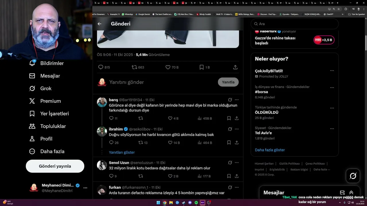367x206 pixels.
Task: Open Topluluklar communities page
Action: 48,126
